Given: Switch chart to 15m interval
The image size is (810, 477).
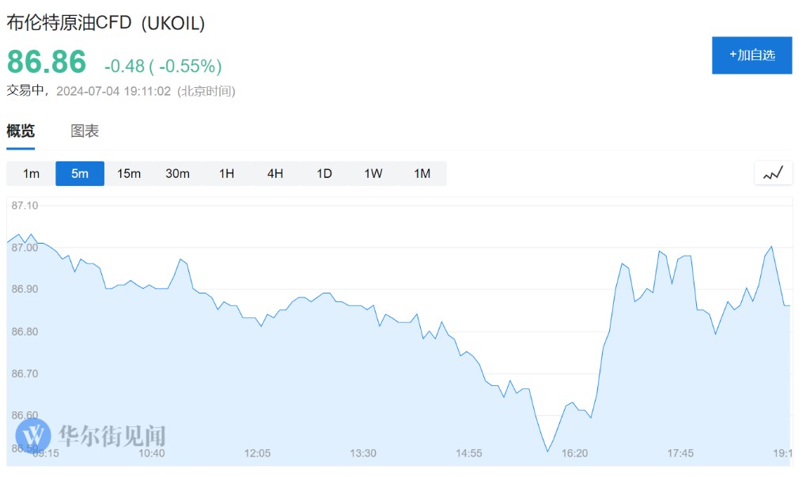Looking at the screenshot, I should click(x=129, y=173).
